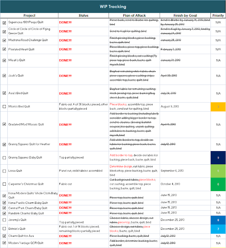This screenshot has height=248, width=226.
Task: Select Granny Squares Baby Quilt 'Top partially pieced' status
Action: pos(83,158)
